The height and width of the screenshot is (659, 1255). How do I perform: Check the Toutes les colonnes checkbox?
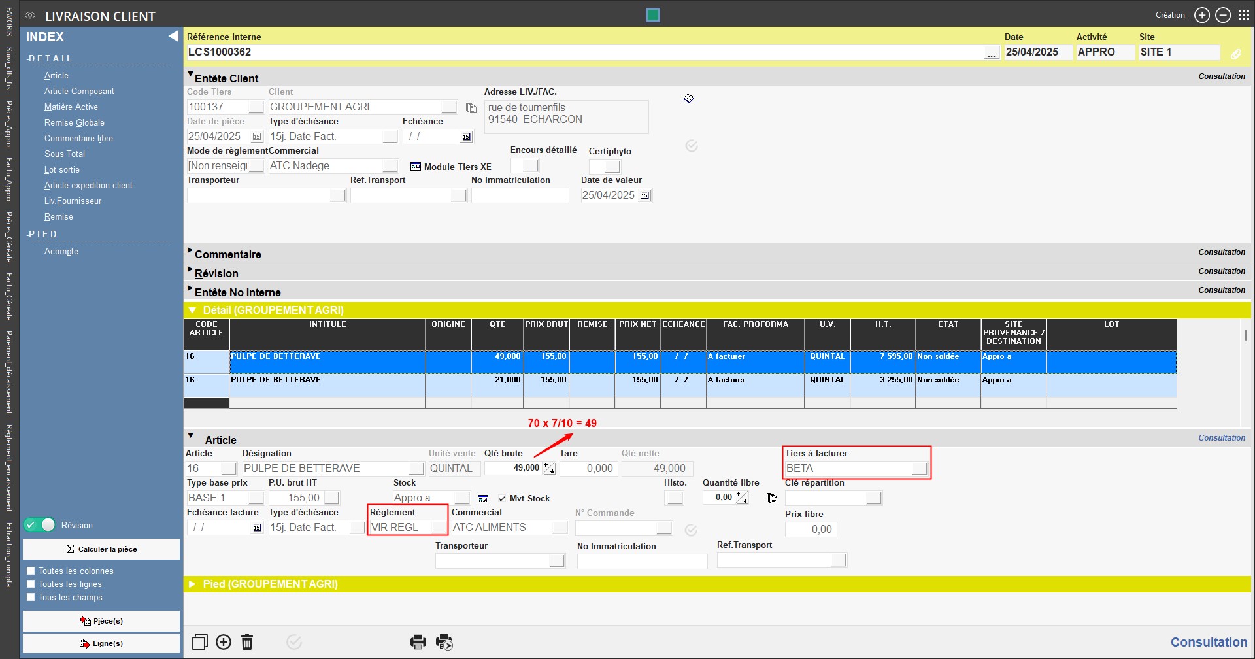coord(31,571)
